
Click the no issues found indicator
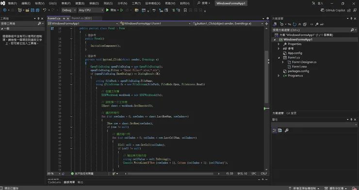(82, 174)
